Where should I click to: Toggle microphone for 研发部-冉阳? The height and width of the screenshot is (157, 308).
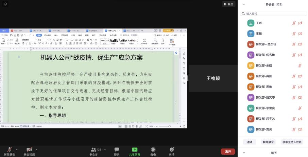point(294,76)
